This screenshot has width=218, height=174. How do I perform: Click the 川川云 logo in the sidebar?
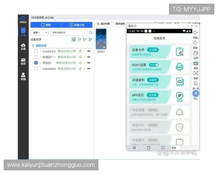pos(23,20)
